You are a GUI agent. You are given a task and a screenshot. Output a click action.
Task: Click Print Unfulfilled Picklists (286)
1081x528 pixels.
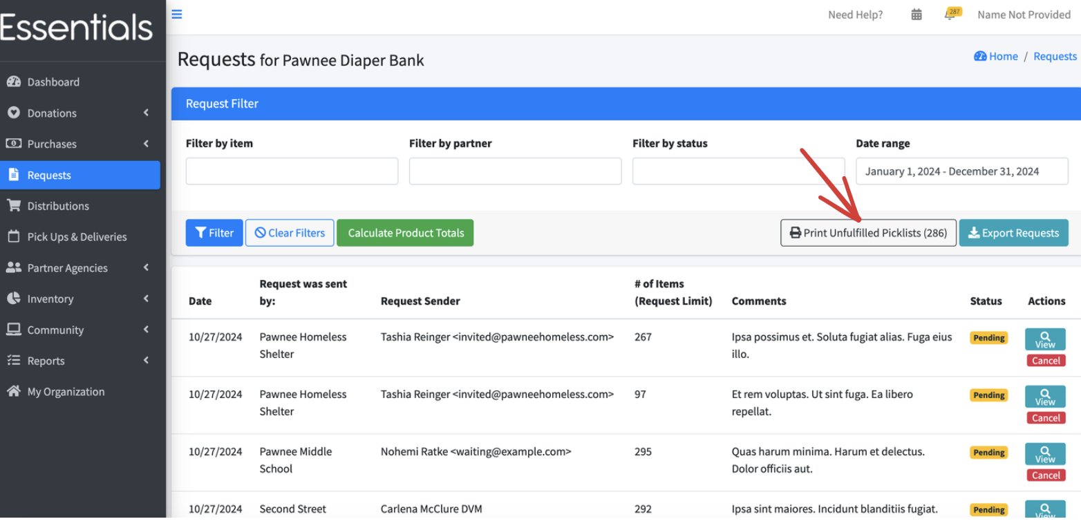[868, 233]
